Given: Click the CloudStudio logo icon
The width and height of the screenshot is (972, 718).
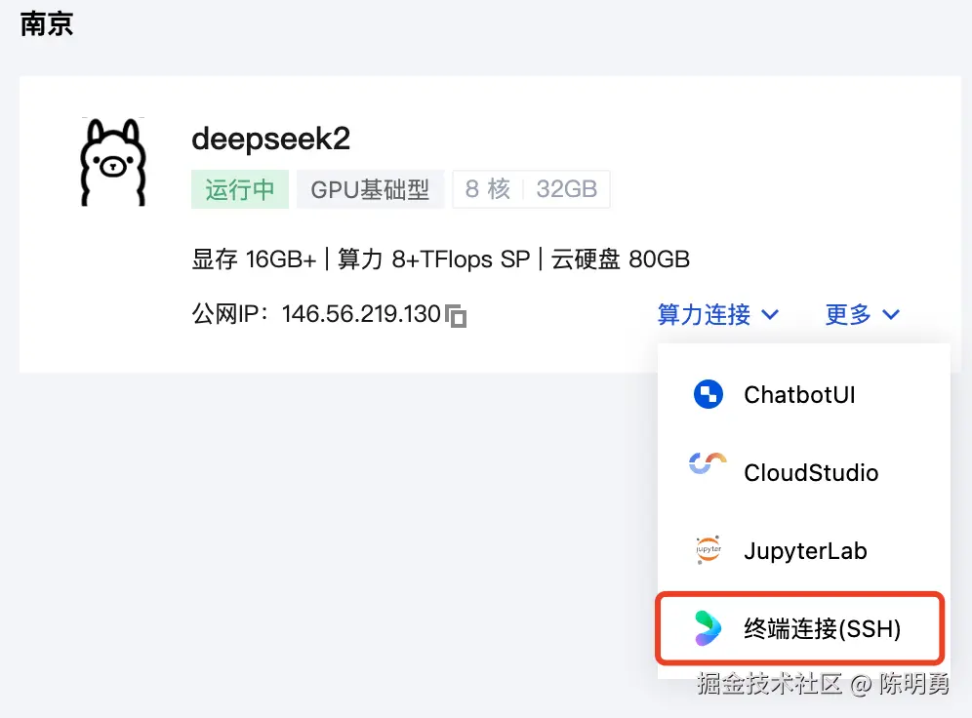Looking at the screenshot, I should 708,464.
